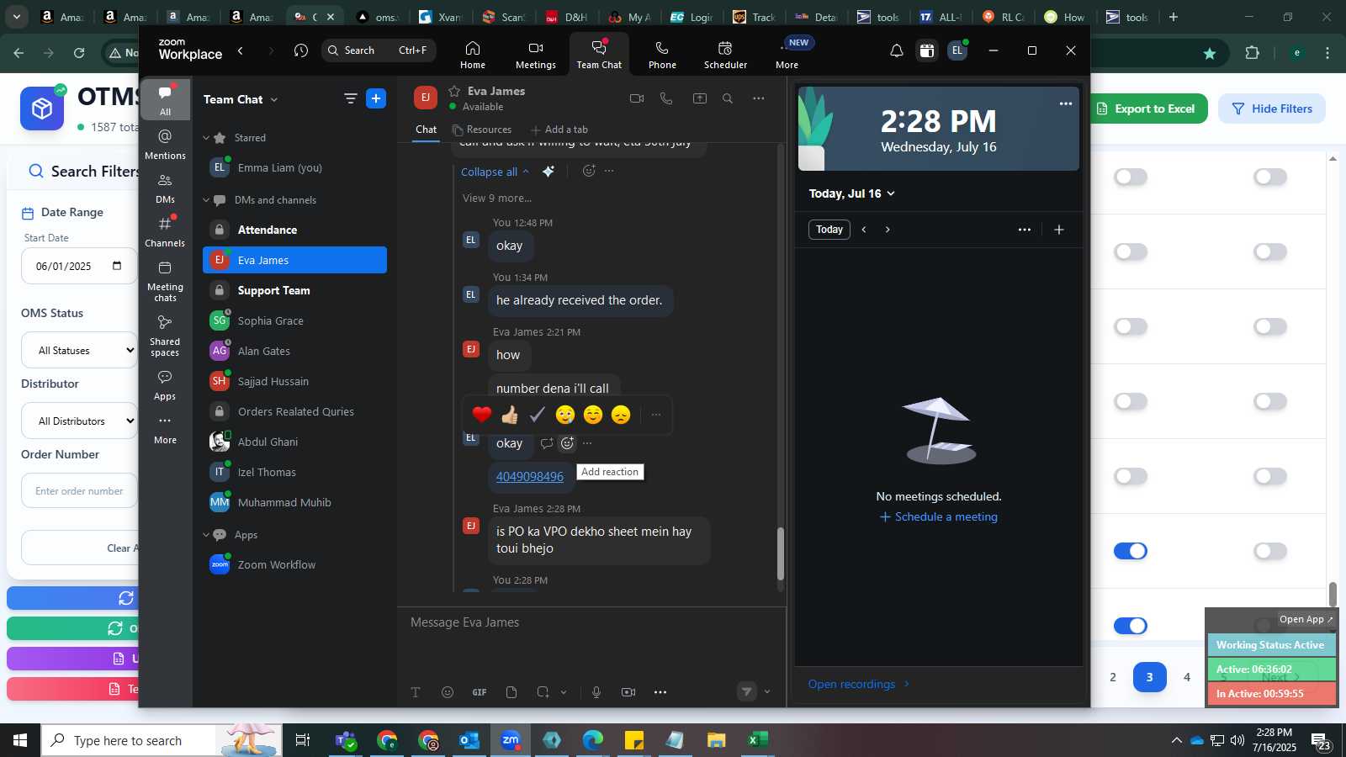Start a phone call with Eva James
Viewport: 1346px width, 757px height.
tap(666, 98)
